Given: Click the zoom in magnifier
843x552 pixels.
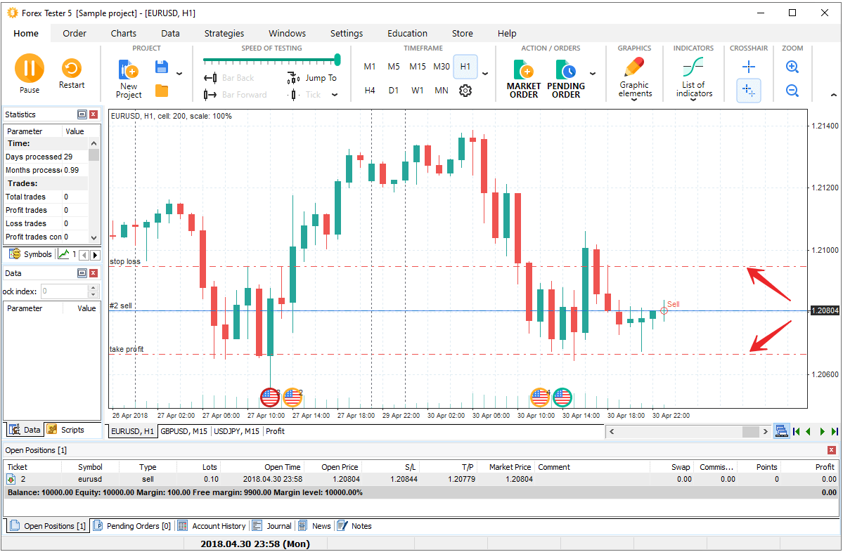Looking at the screenshot, I should (792, 67).
